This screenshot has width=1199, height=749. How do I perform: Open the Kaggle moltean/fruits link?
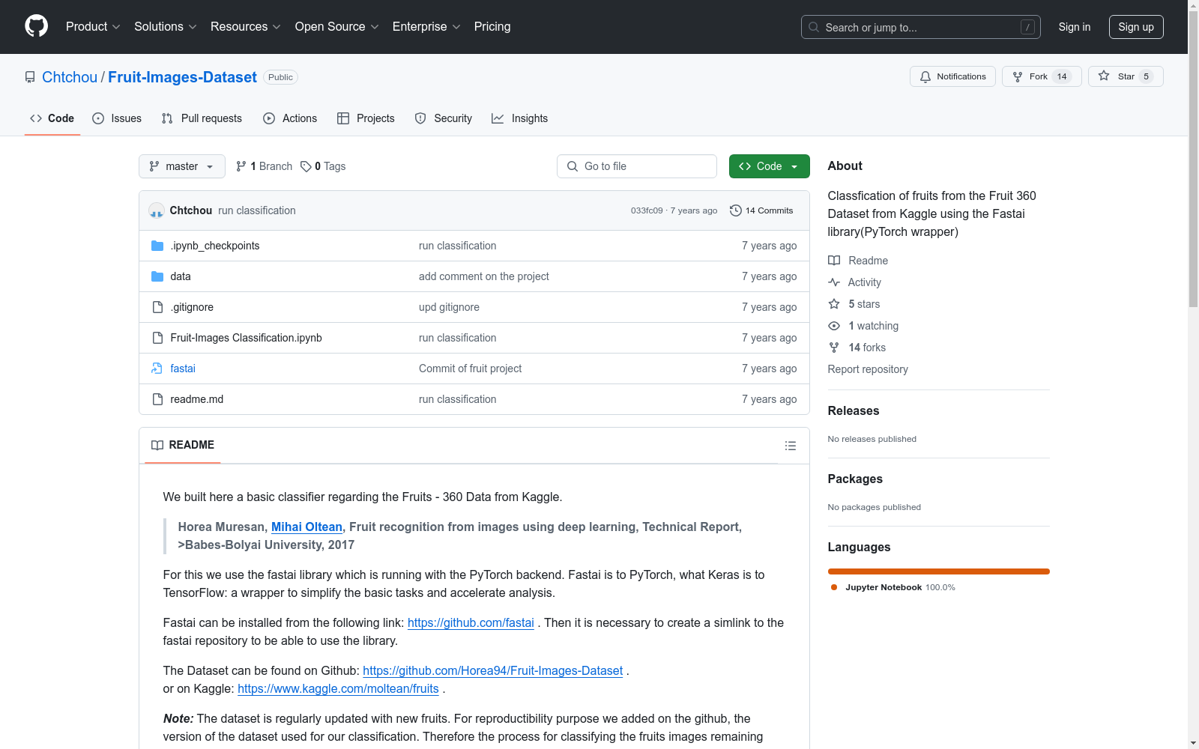tap(338, 689)
